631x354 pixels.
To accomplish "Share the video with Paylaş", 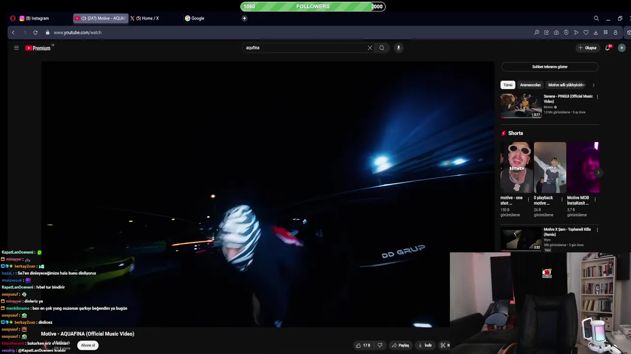I will click(x=400, y=345).
